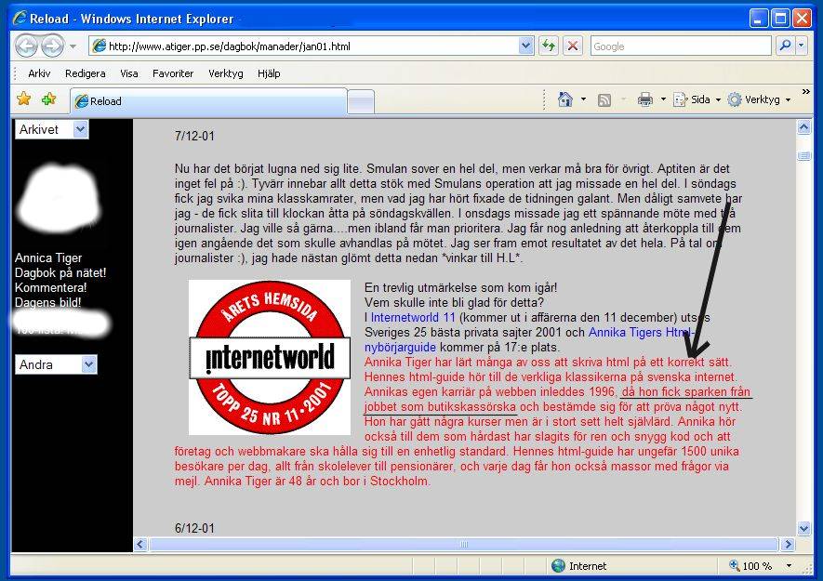Image resolution: width=823 pixels, height=581 pixels.
Task: Click the vertical scrollbar down arrow
Action: 804,528
